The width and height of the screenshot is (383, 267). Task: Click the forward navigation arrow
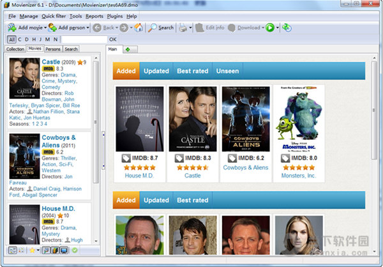(x=123, y=27)
